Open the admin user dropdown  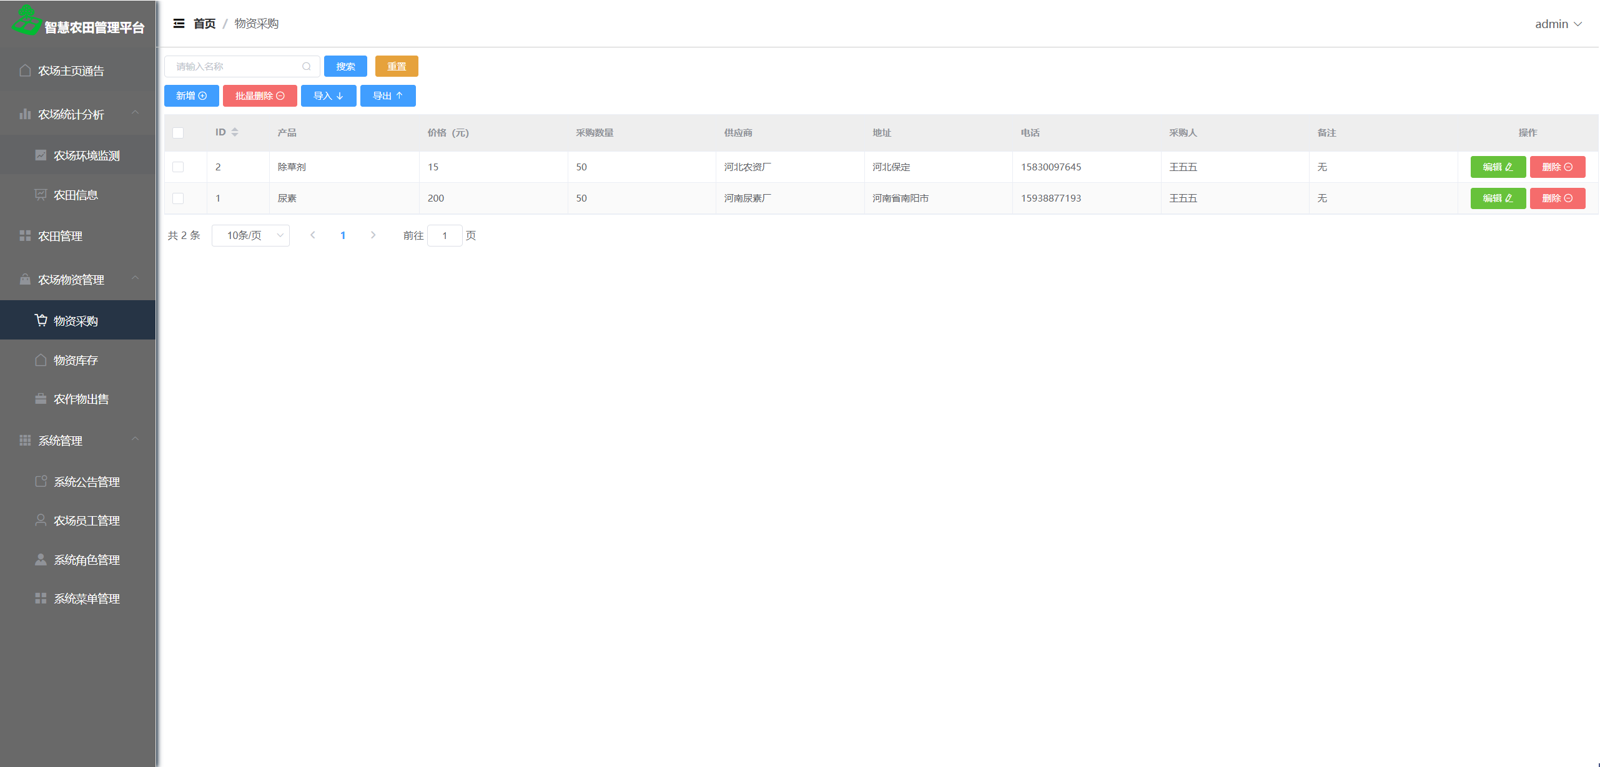click(x=1558, y=24)
